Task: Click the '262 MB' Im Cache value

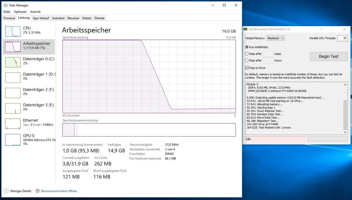Action: click(x=103, y=164)
